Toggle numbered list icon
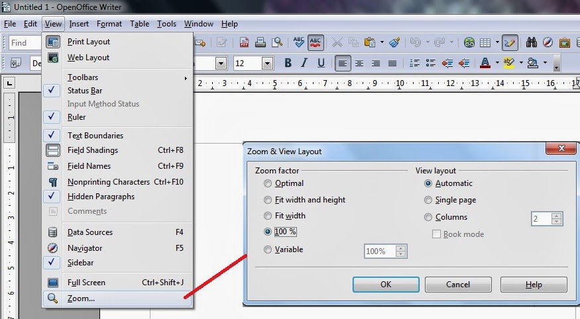Screen dimensions: 580x319 click(x=414, y=63)
